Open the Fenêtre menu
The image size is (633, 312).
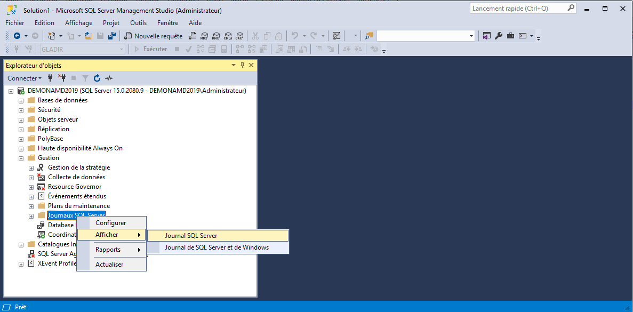point(168,23)
